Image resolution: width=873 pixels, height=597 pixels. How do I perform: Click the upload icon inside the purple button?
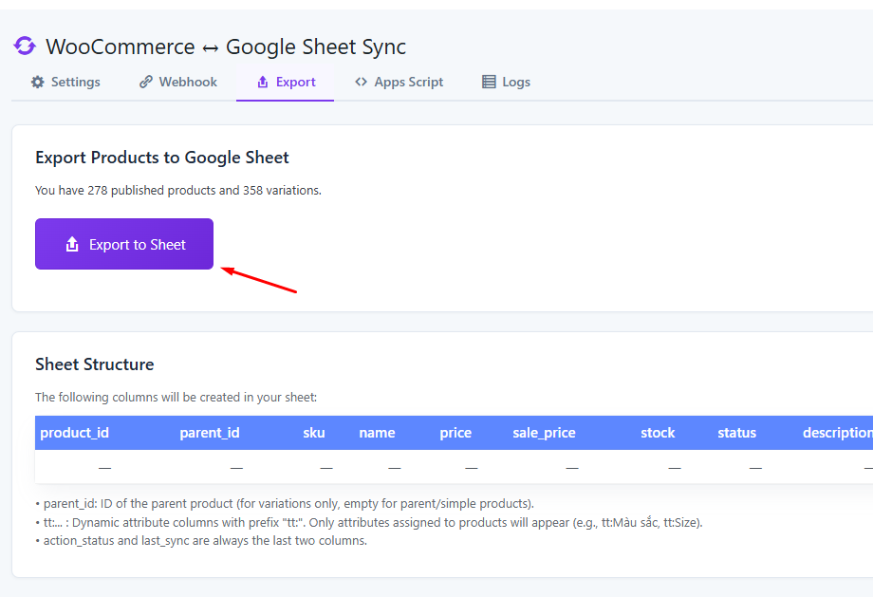click(72, 245)
